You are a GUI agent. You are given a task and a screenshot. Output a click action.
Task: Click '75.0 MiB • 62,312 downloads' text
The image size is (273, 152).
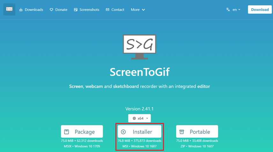pyautogui.click(x=82, y=141)
